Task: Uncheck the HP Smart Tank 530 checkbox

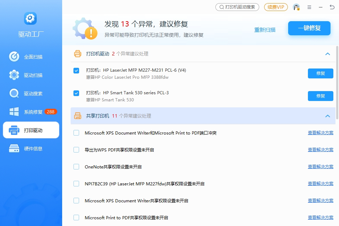Action: 76,93
